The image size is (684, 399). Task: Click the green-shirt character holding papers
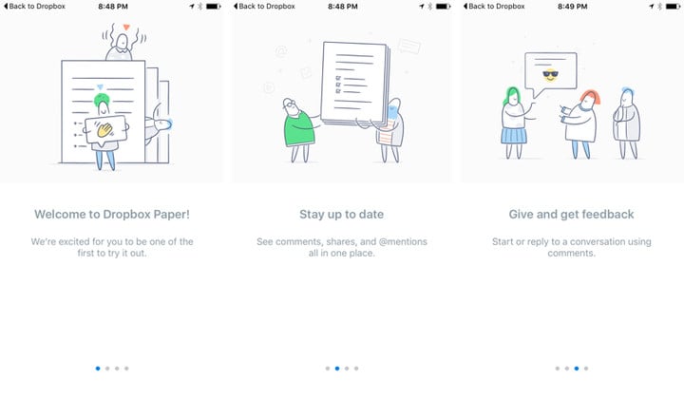click(x=299, y=130)
